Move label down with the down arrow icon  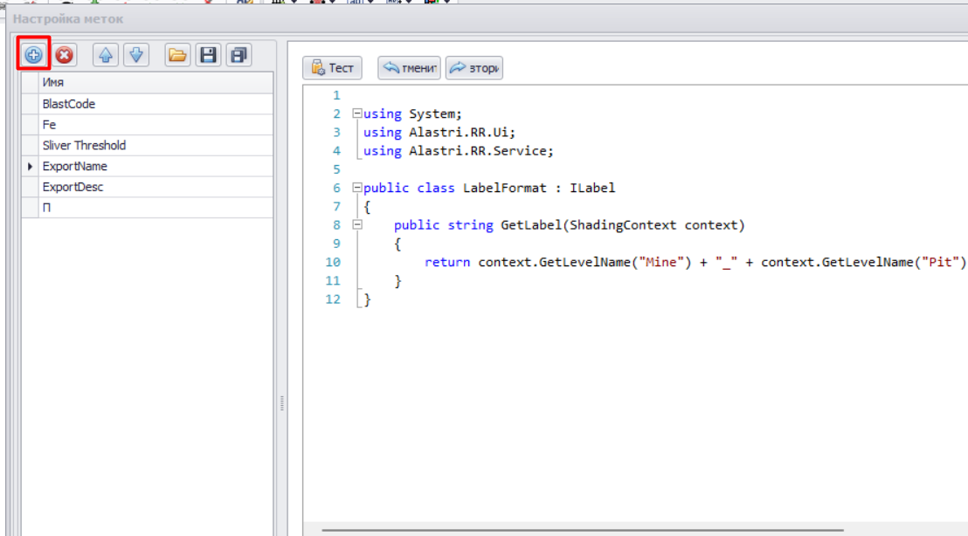pos(135,55)
